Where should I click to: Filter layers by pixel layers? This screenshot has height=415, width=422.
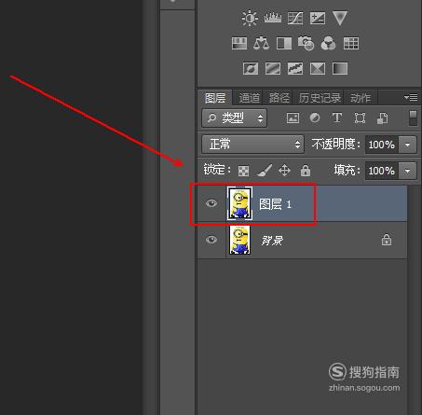(293, 118)
